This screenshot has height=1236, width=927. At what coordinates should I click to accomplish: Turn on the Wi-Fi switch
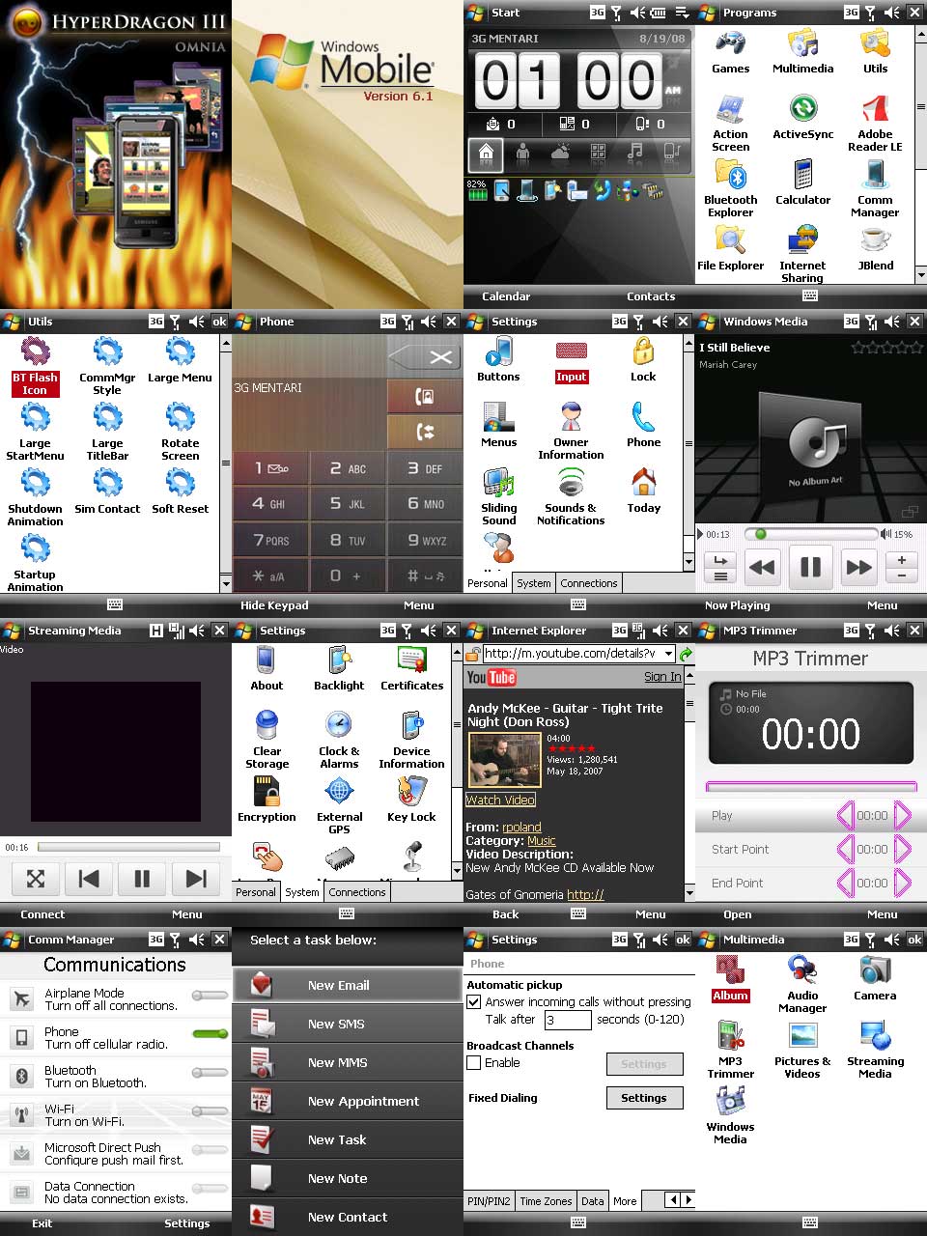click(210, 1111)
